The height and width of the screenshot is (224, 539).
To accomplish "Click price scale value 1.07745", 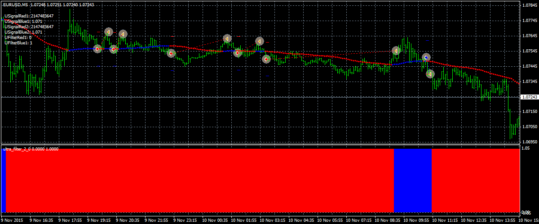I will click(x=530, y=21).
